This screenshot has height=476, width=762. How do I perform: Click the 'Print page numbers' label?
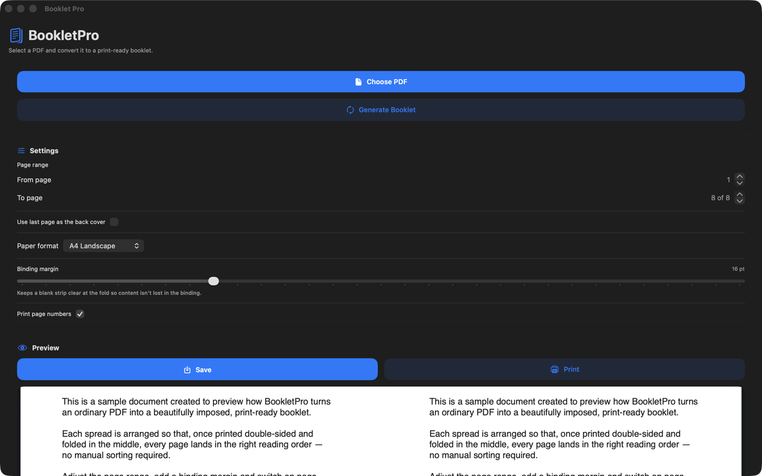[x=44, y=314]
